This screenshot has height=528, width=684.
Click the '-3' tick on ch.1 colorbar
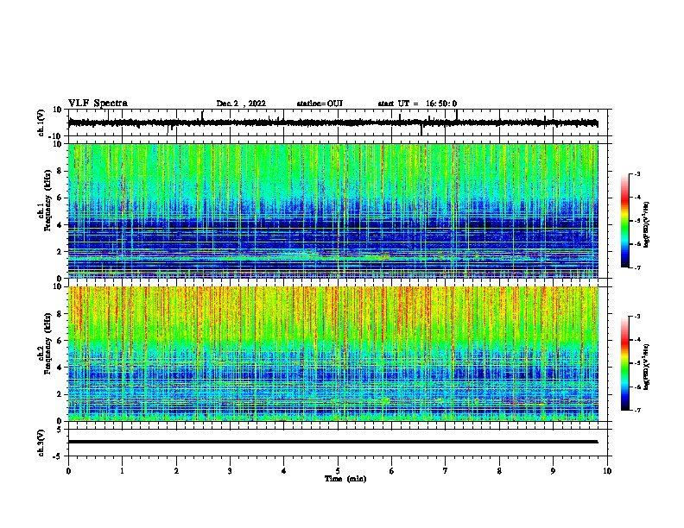(636, 173)
